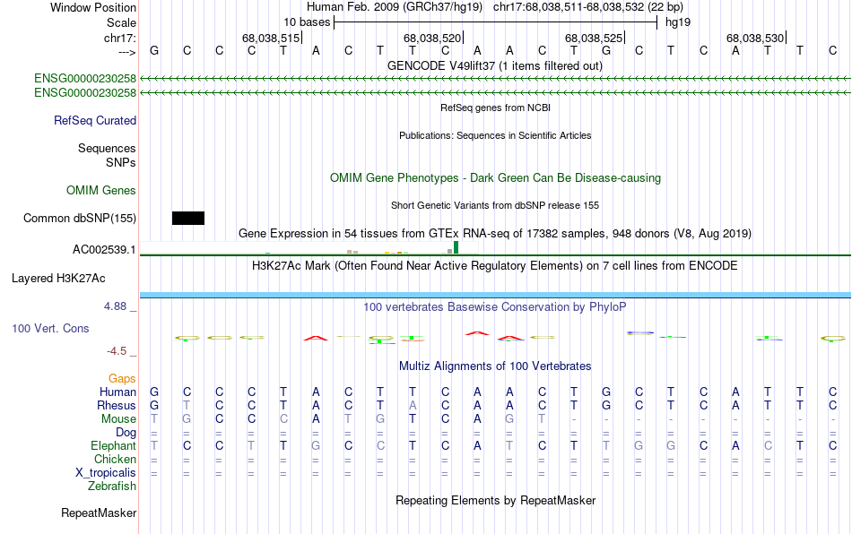Click the hg19 label beside scale bar
The width and height of the screenshot is (852, 534).
click(678, 22)
